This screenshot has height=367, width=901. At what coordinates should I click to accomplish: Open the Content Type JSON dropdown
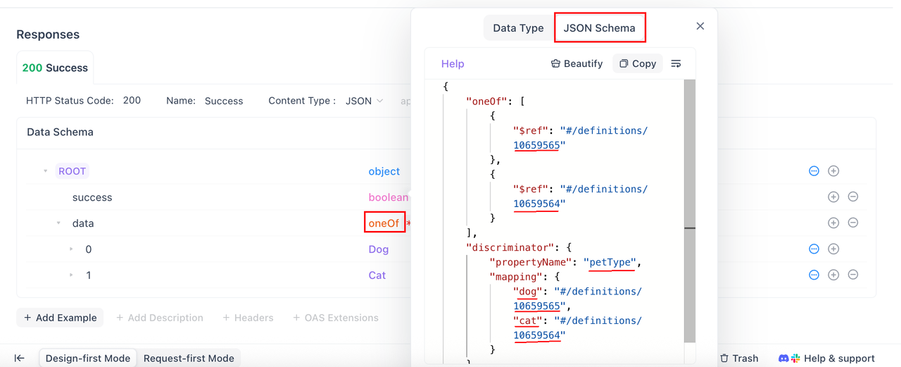(x=365, y=101)
